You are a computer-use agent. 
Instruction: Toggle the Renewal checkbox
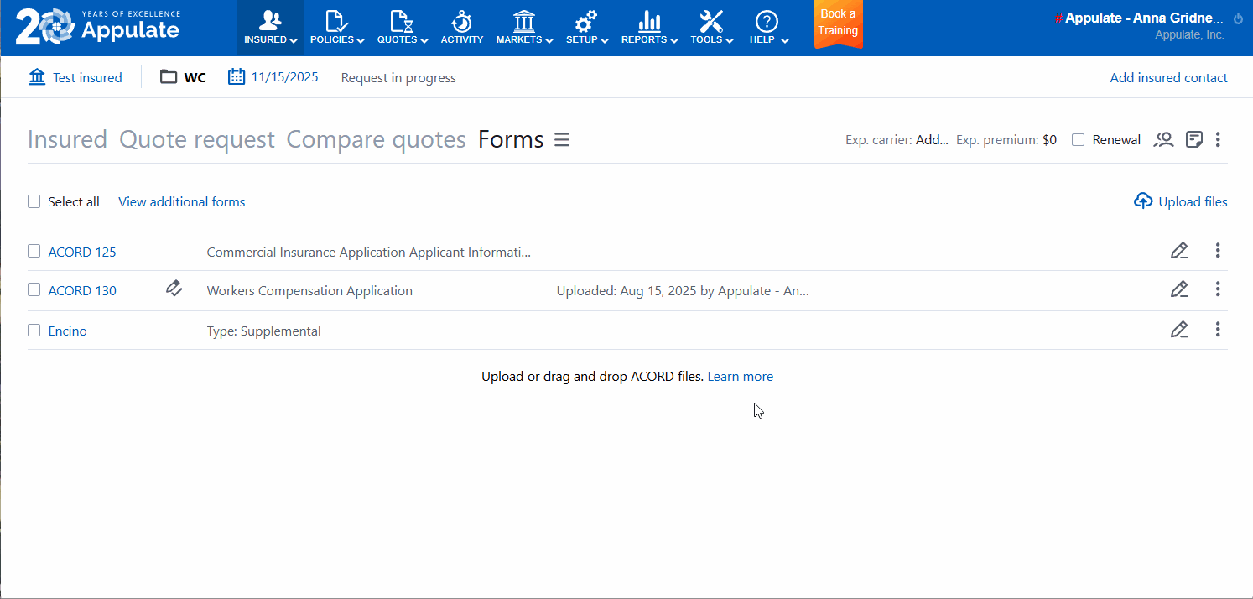pyautogui.click(x=1079, y=139)
